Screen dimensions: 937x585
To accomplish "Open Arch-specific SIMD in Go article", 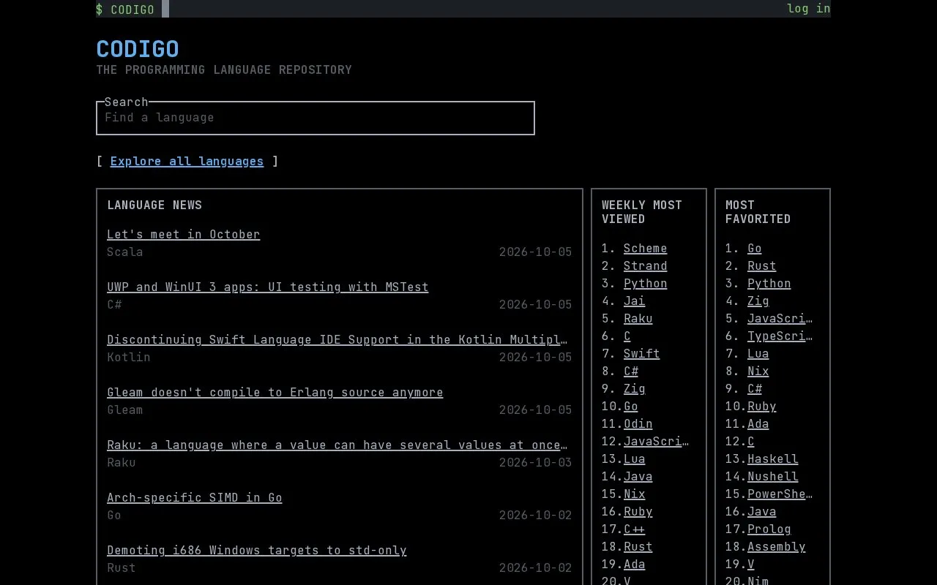I will [194, 497].
